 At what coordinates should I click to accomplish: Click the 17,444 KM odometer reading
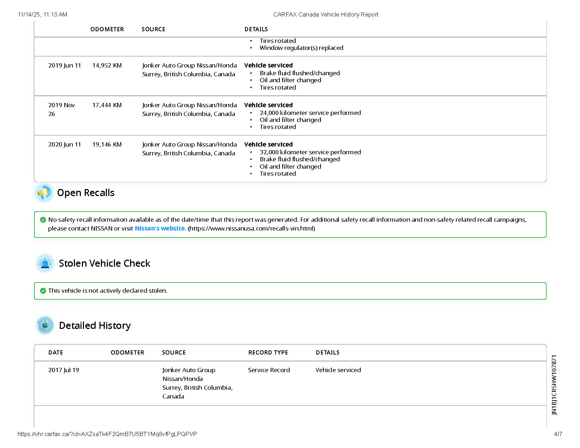point(107,105)
